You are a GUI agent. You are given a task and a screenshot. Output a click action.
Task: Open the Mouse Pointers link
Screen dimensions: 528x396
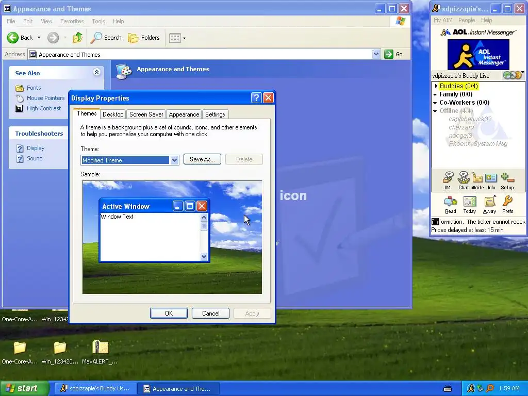tap(45, 98)
